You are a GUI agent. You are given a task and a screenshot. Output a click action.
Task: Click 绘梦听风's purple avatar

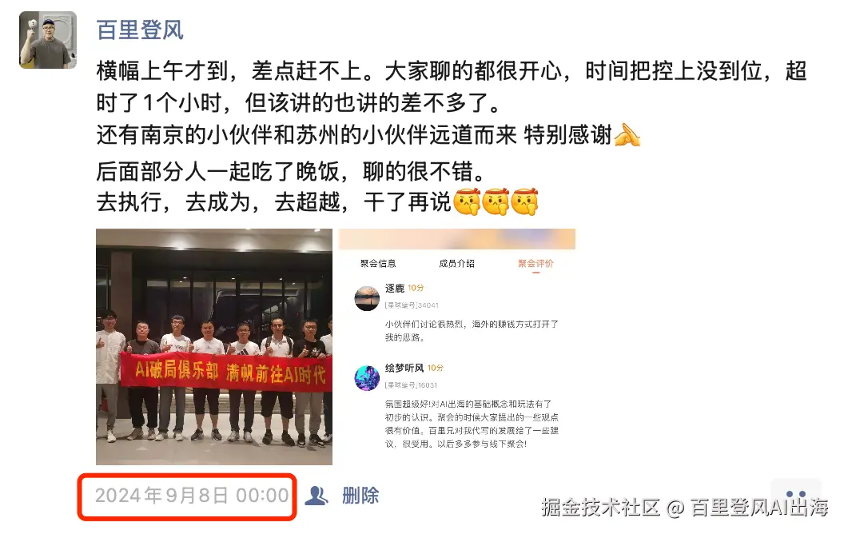coord(367,378)
